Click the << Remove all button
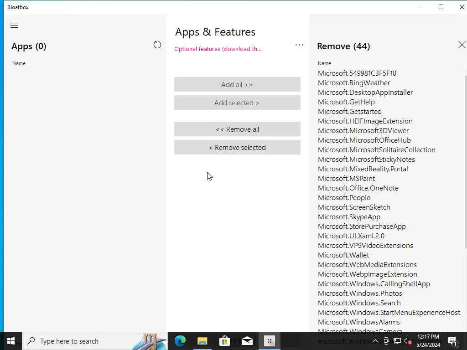Screen dimensions: 467x350 pos(237,129)
